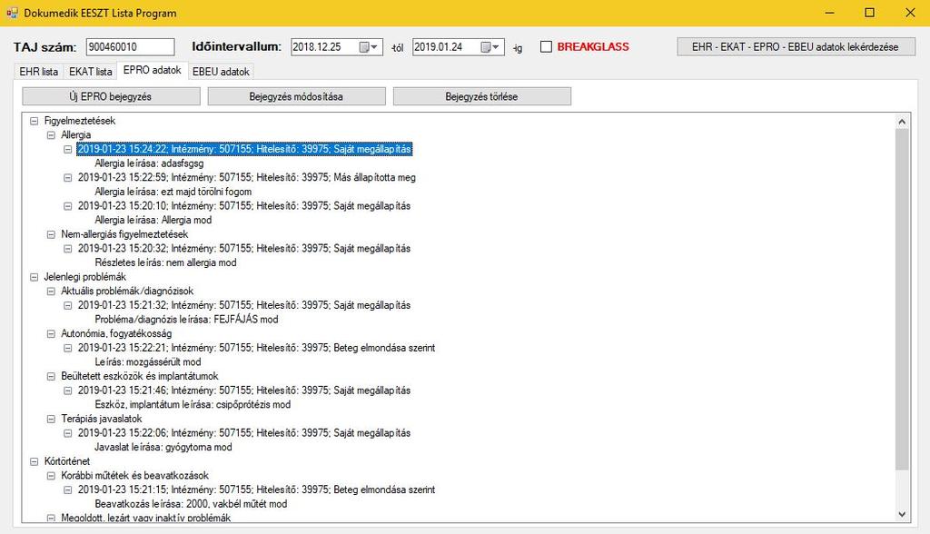Click the tree scrollbar up arrow

point(902,121)
